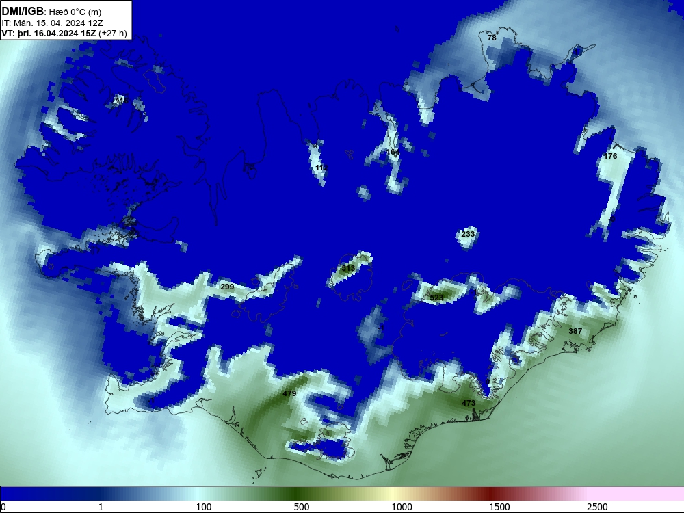Click the '(+27 h)' forecast offset text

113,34
